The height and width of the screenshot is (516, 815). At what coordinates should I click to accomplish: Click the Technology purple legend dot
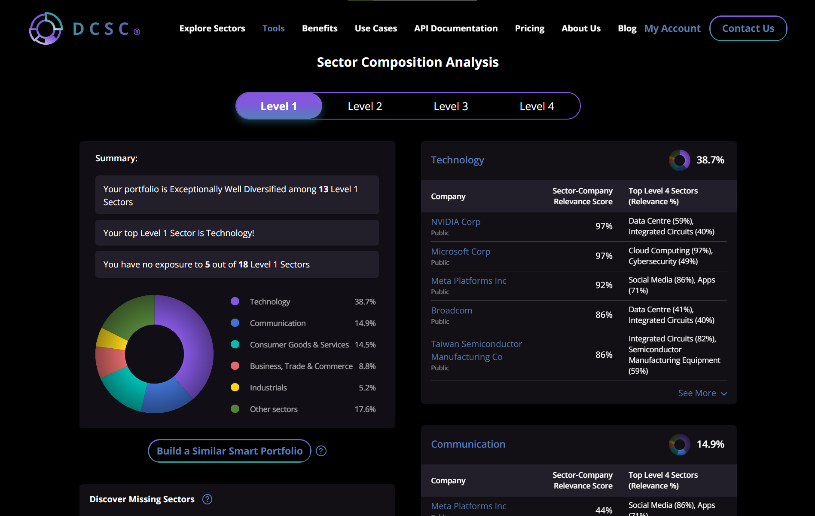click(235, 301)
